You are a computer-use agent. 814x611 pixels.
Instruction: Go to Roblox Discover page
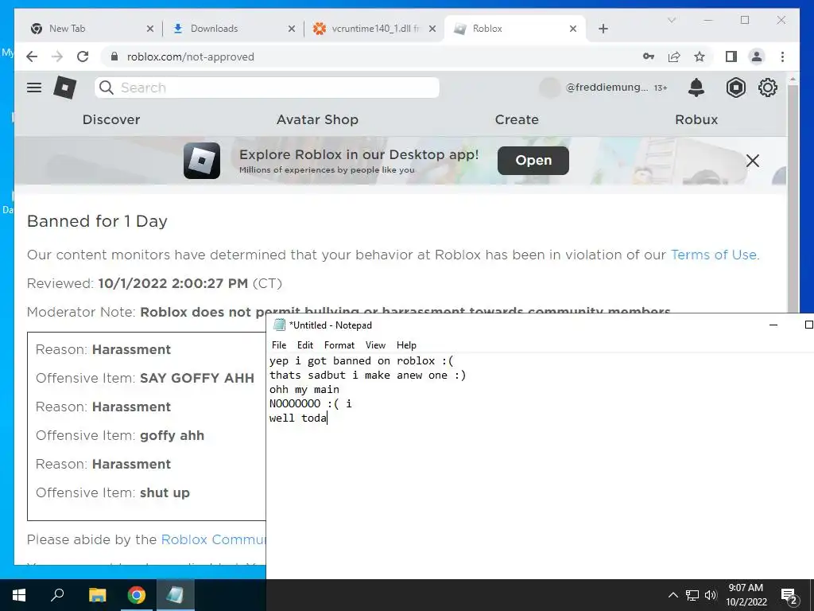pos(111,119)
